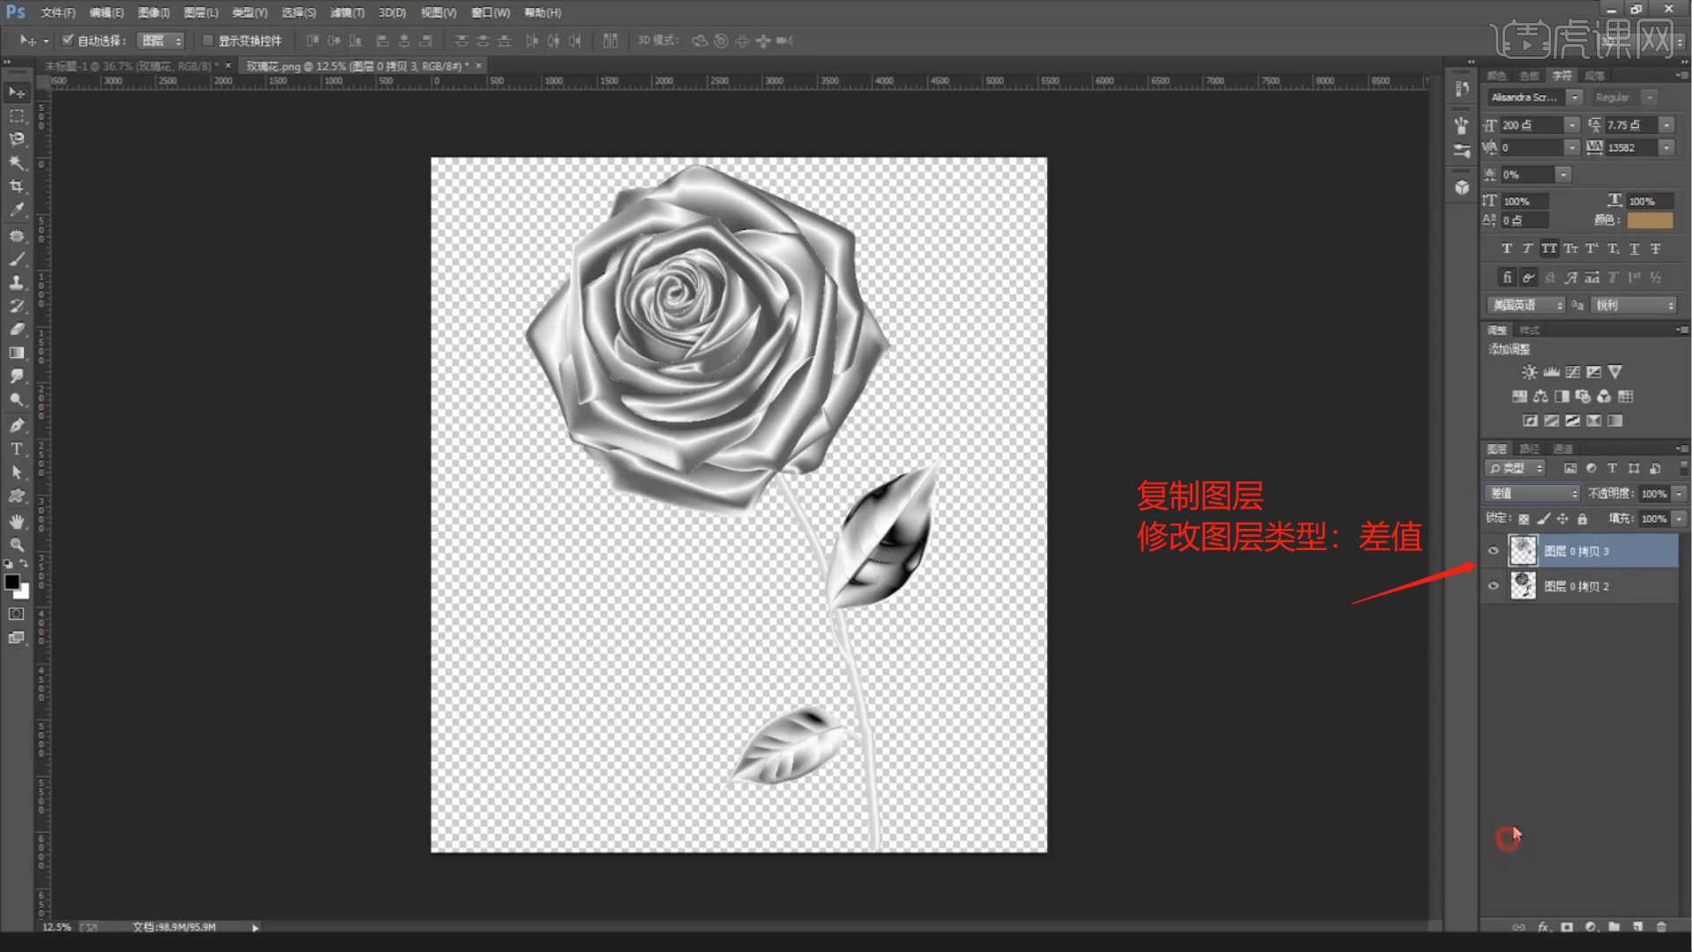Screen dimensions: 1692x952
Task: Open the 图像(I) menu
Action: (153, 12)
